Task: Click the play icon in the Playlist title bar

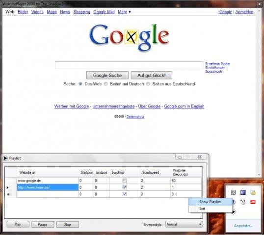Action: [5, 158]
